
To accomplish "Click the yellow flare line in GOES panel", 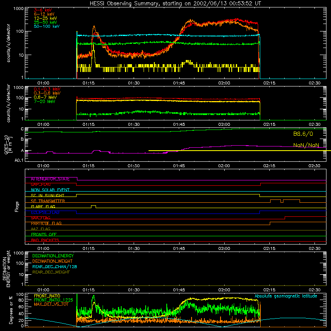I will click(x=240, y=151).
